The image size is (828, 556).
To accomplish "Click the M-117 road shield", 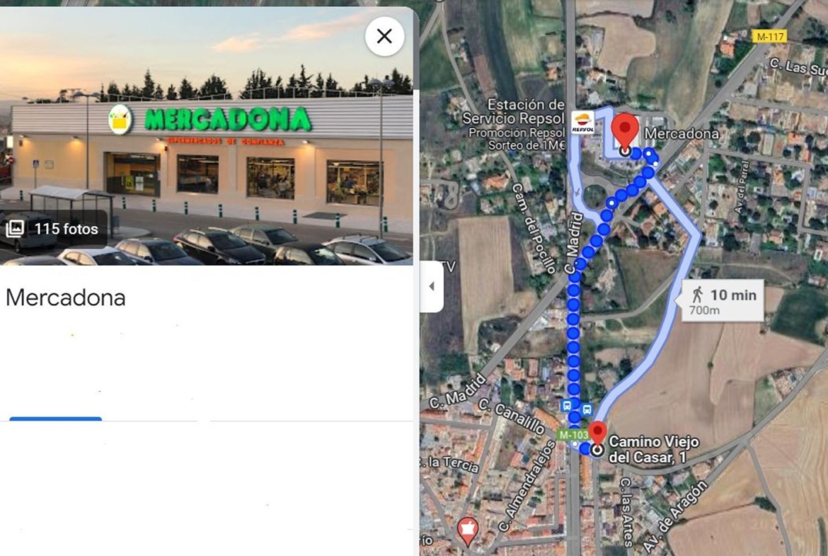I will coord(770,36).
